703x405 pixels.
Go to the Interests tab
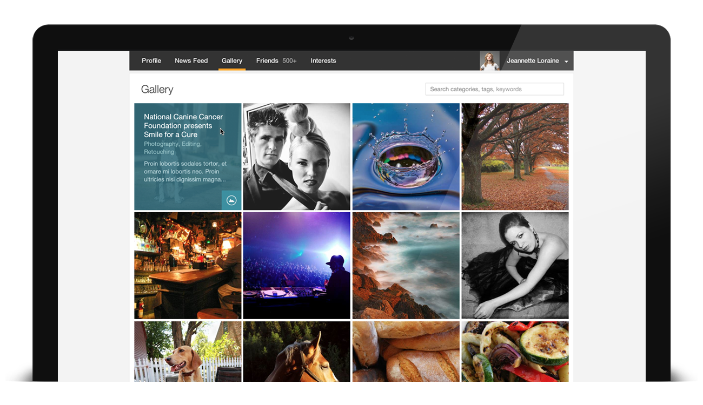[323, 60]
